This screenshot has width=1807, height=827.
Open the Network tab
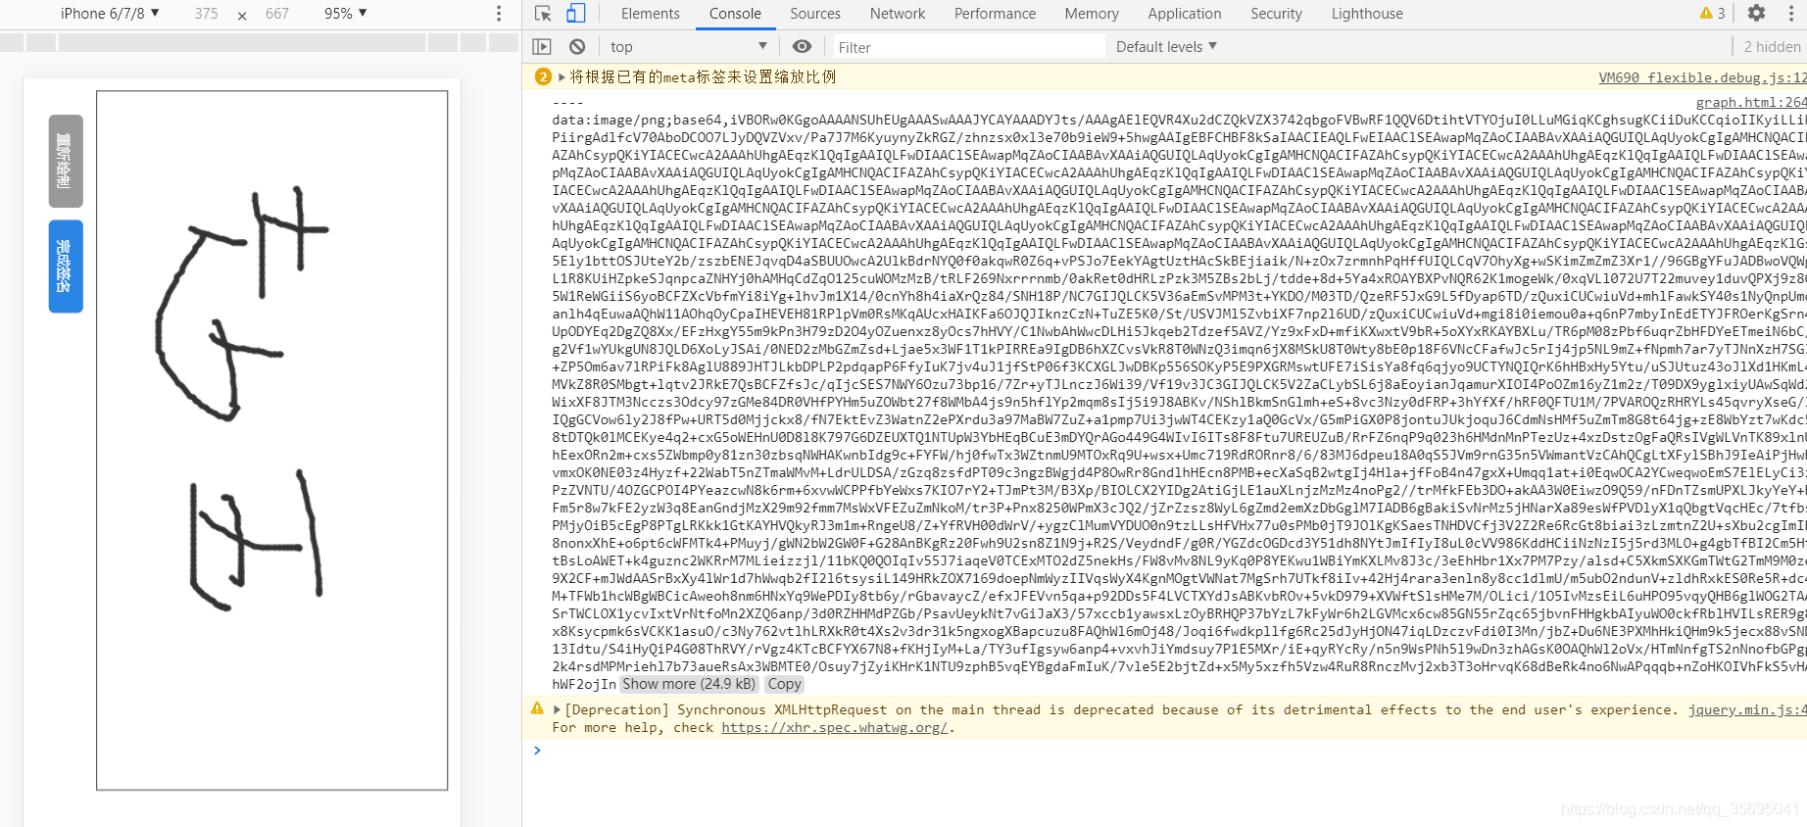point(898,14)
